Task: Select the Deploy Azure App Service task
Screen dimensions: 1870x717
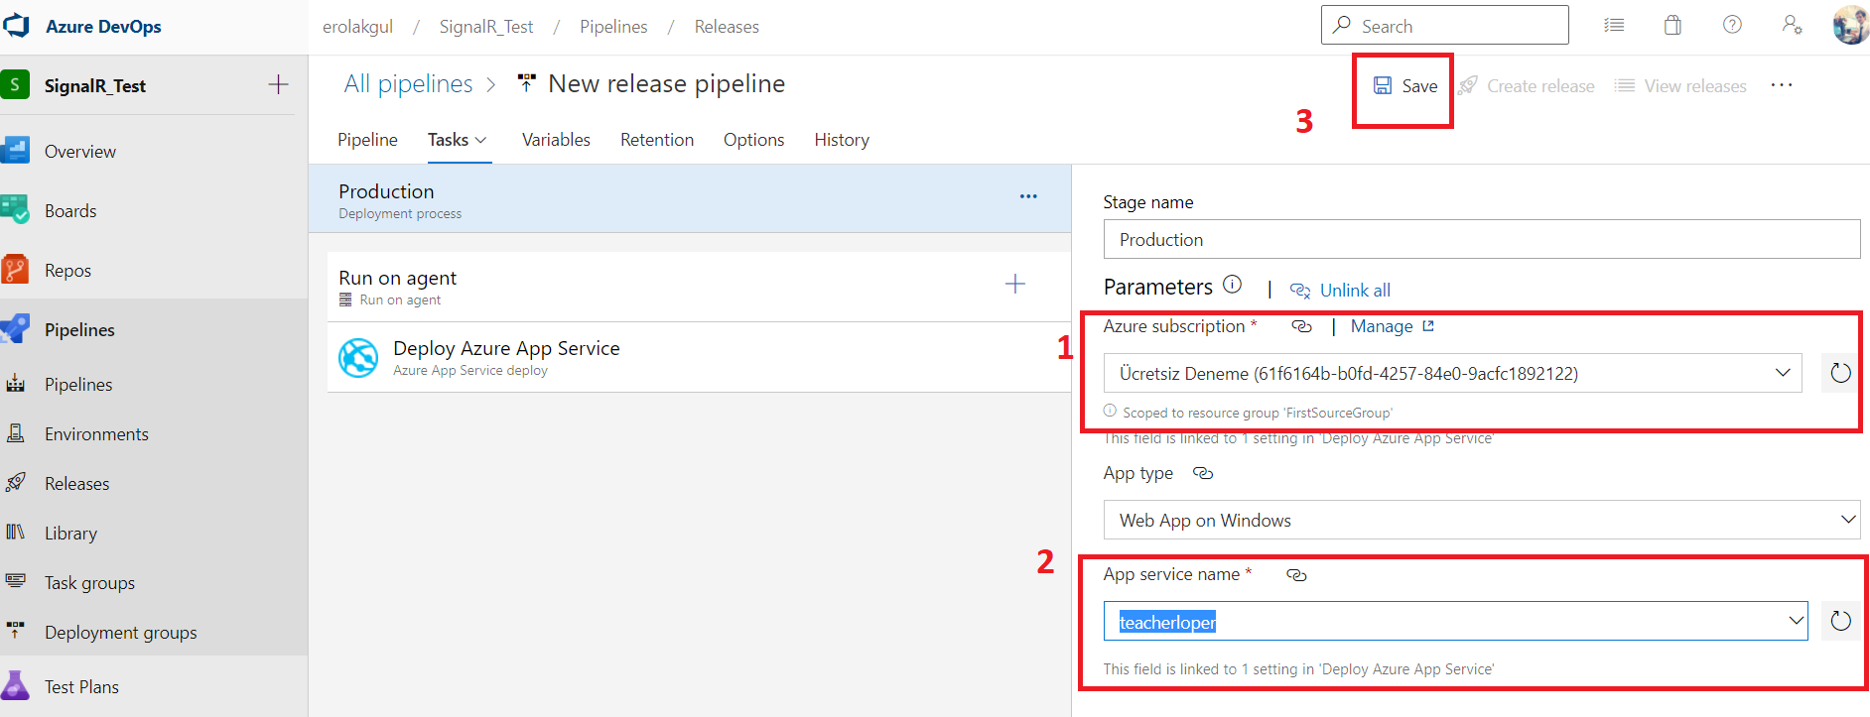Action: 506,358
